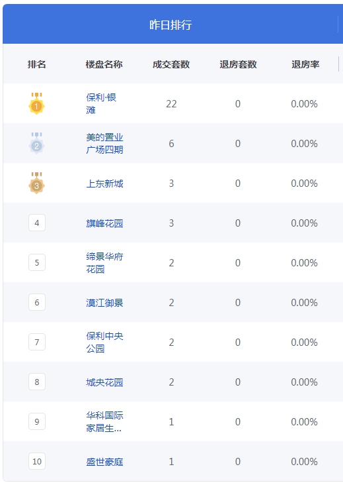The width and height of the screenshot is (343, 483).
Task: Open the 旗峰花园 property link
Action: (104, 223)
